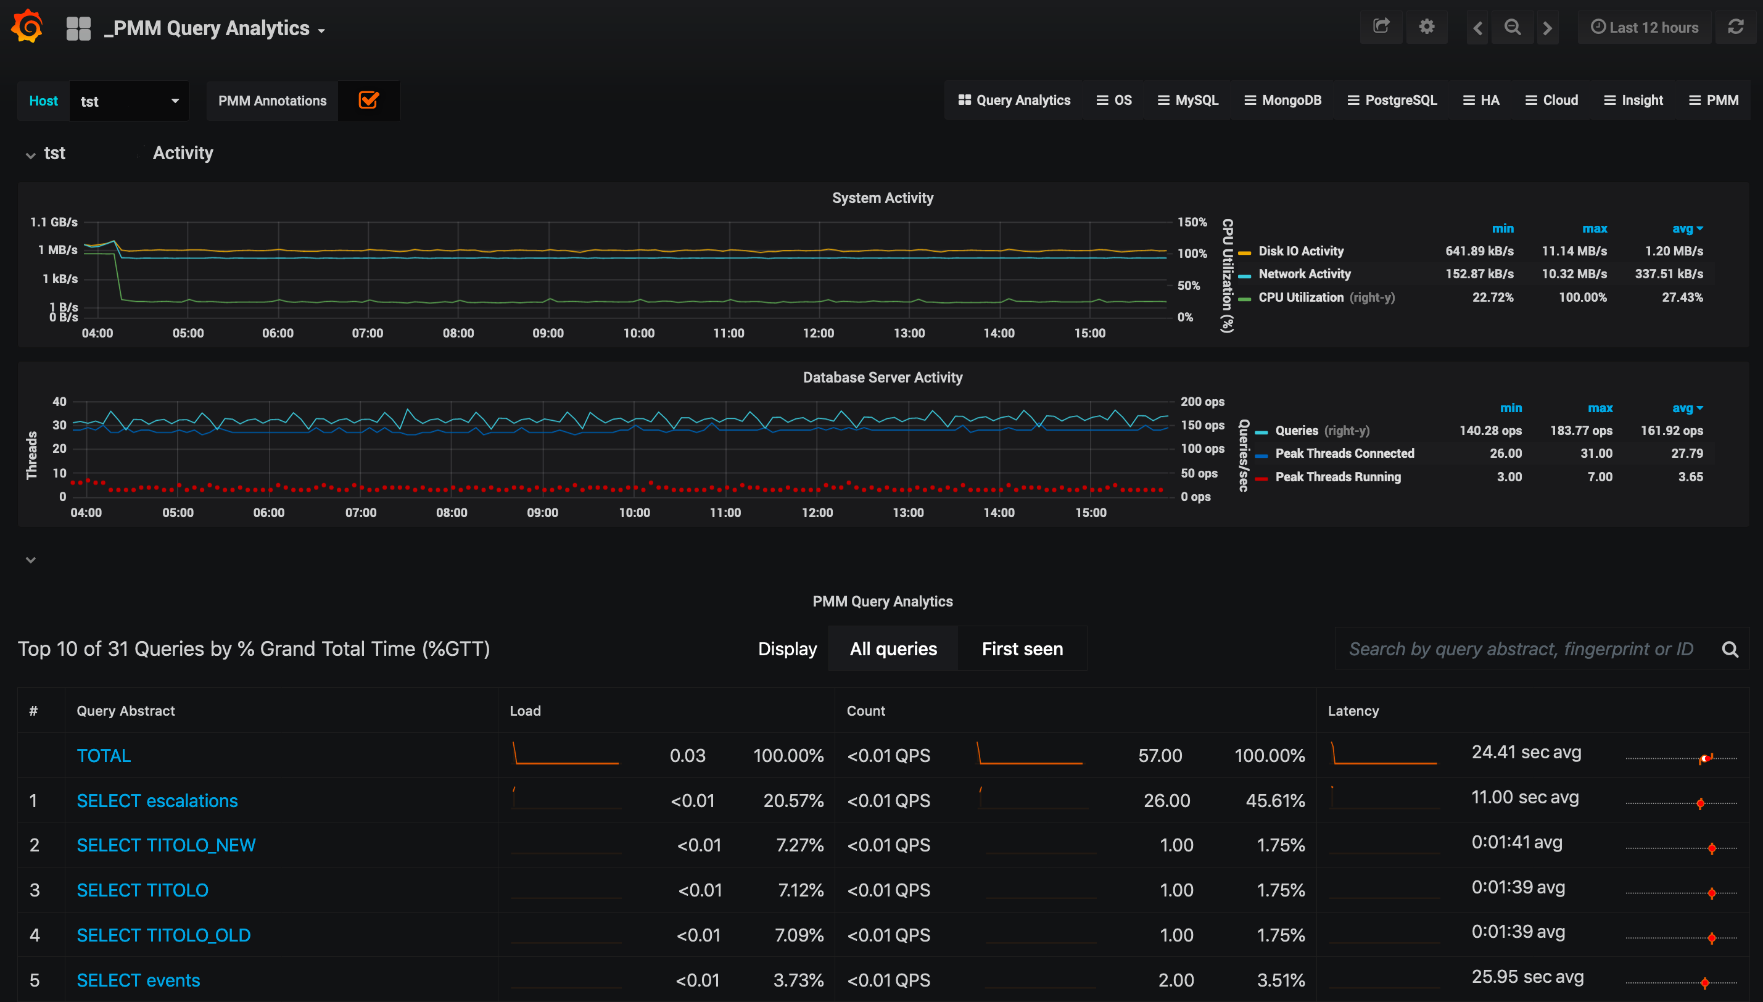Viewport: 1763px width, 1002px height.
Task: Click the search magnifier icon
Action: tap(1730, 650)
